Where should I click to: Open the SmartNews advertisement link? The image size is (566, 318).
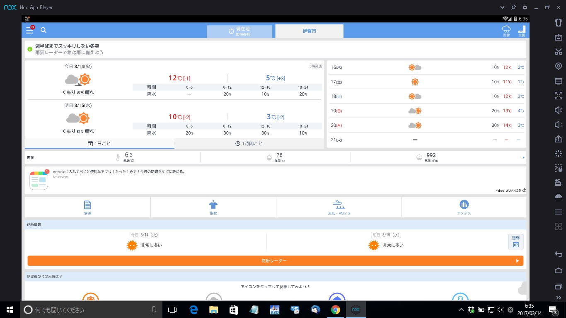(119, 172)
